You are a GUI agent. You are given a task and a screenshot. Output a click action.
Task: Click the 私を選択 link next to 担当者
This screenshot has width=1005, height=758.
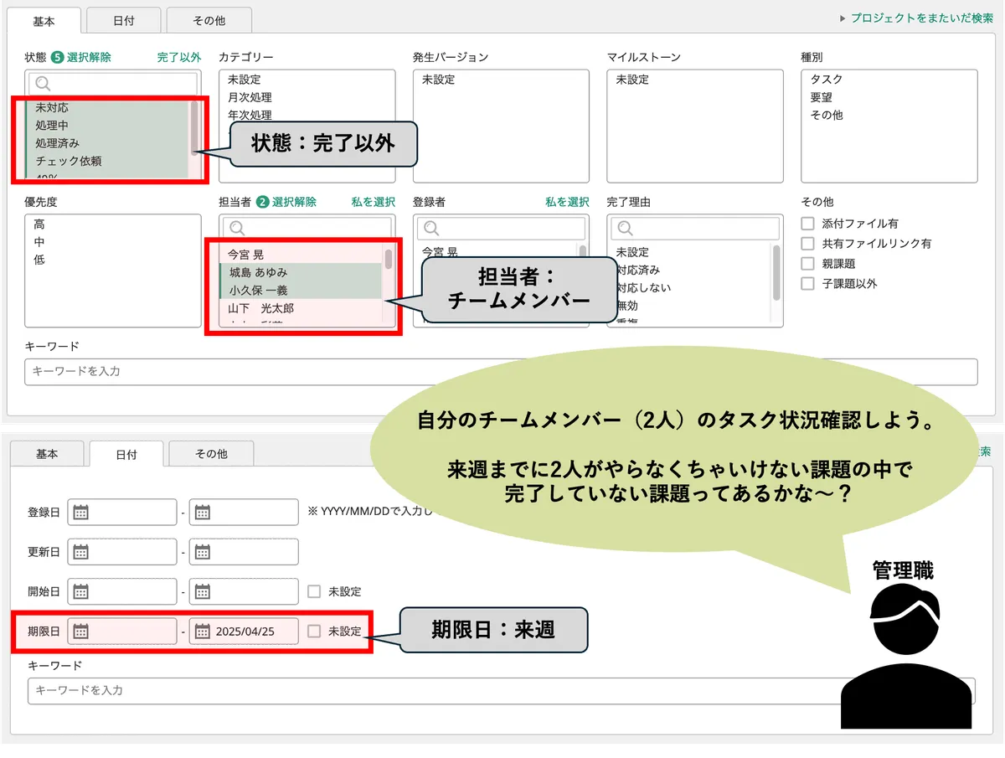[372, 201]
